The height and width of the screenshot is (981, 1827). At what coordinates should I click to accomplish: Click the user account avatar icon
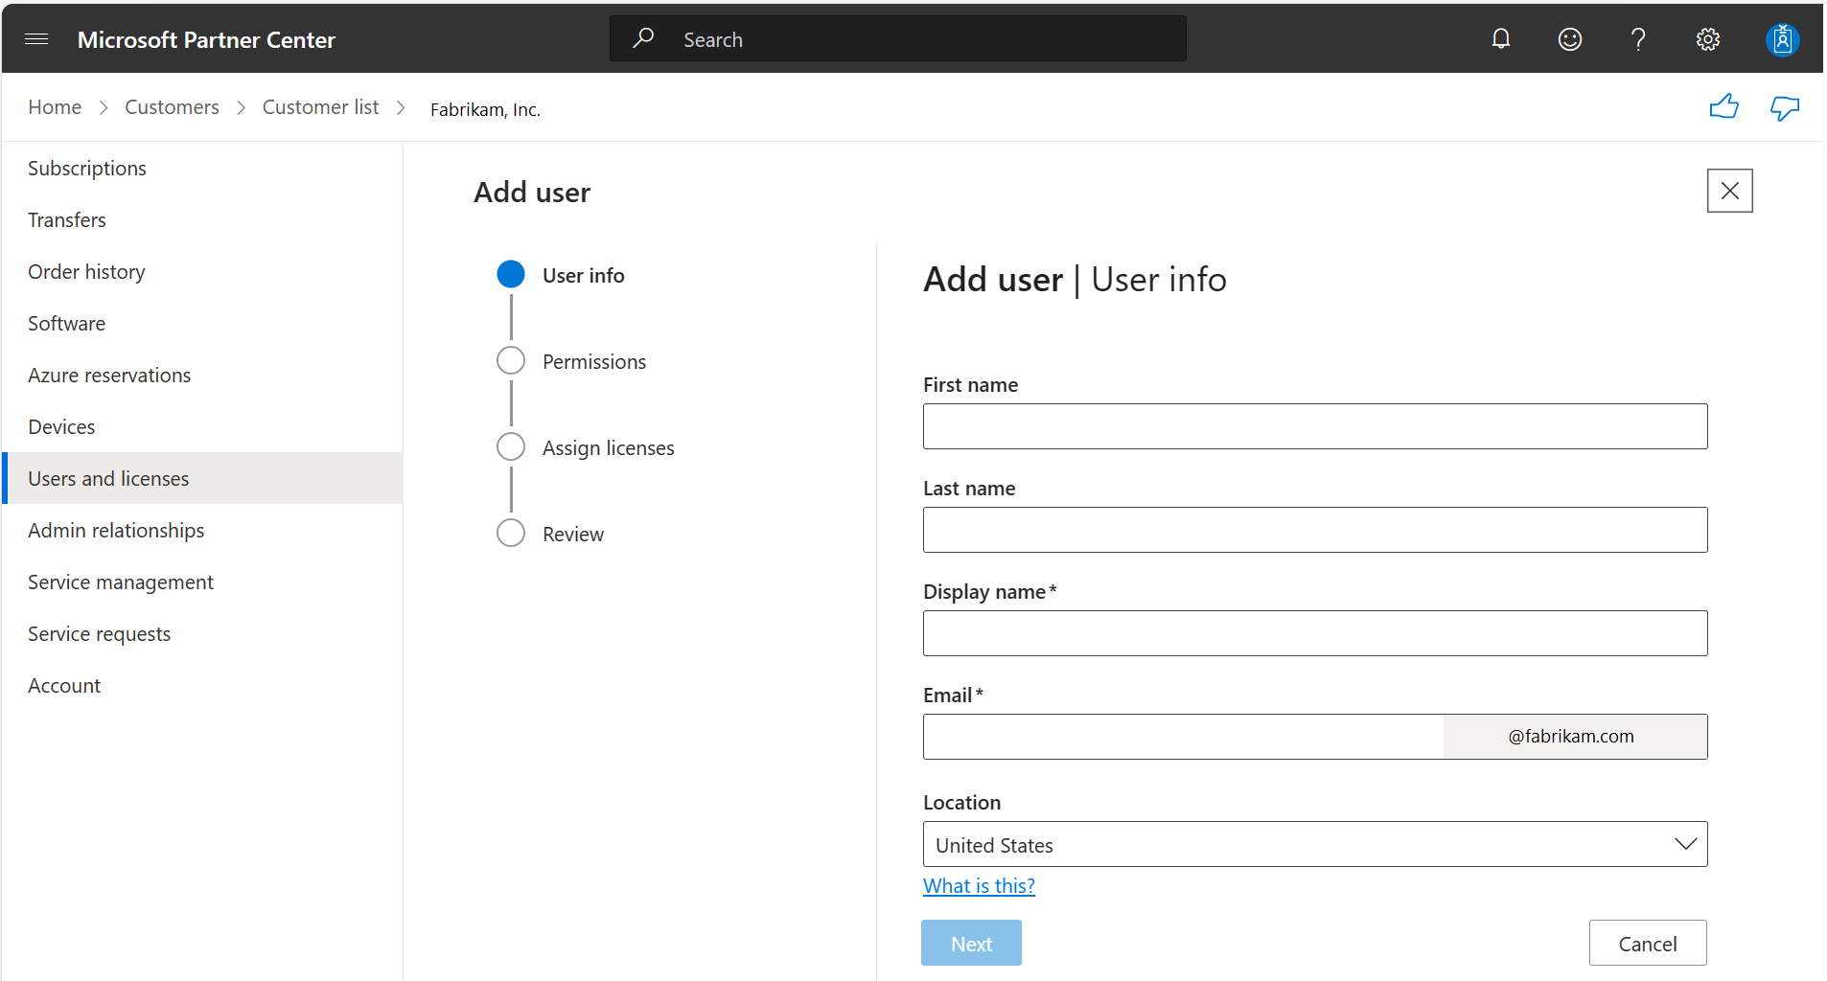pyautogui.click(x=1782, y=38)
